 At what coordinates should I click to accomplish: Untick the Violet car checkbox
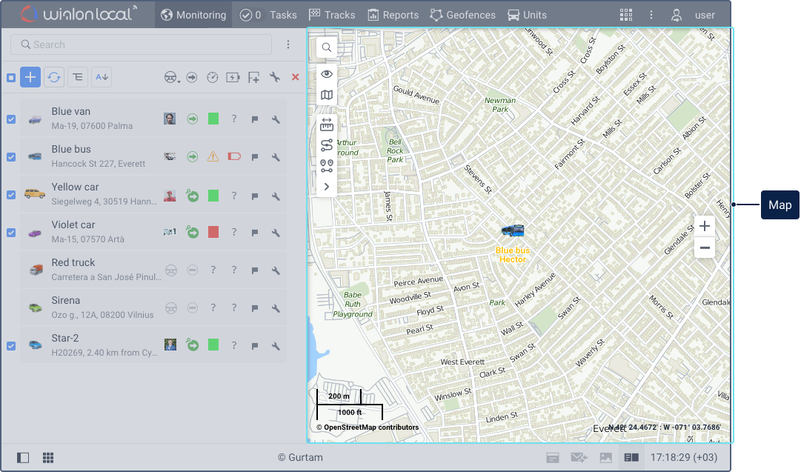click(11, 233)
